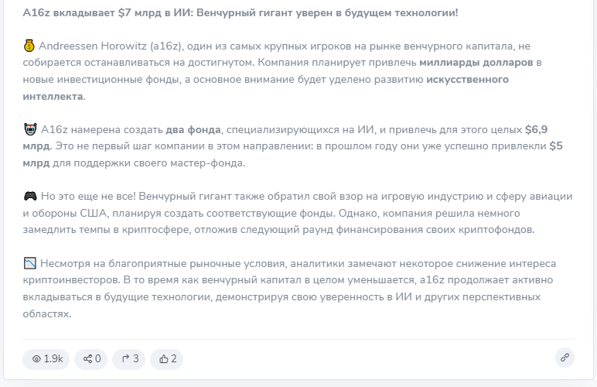This screenshot has height=387, width=597.
Task: Click bold text 'два фонда'
Action: (x=193, y=129)
